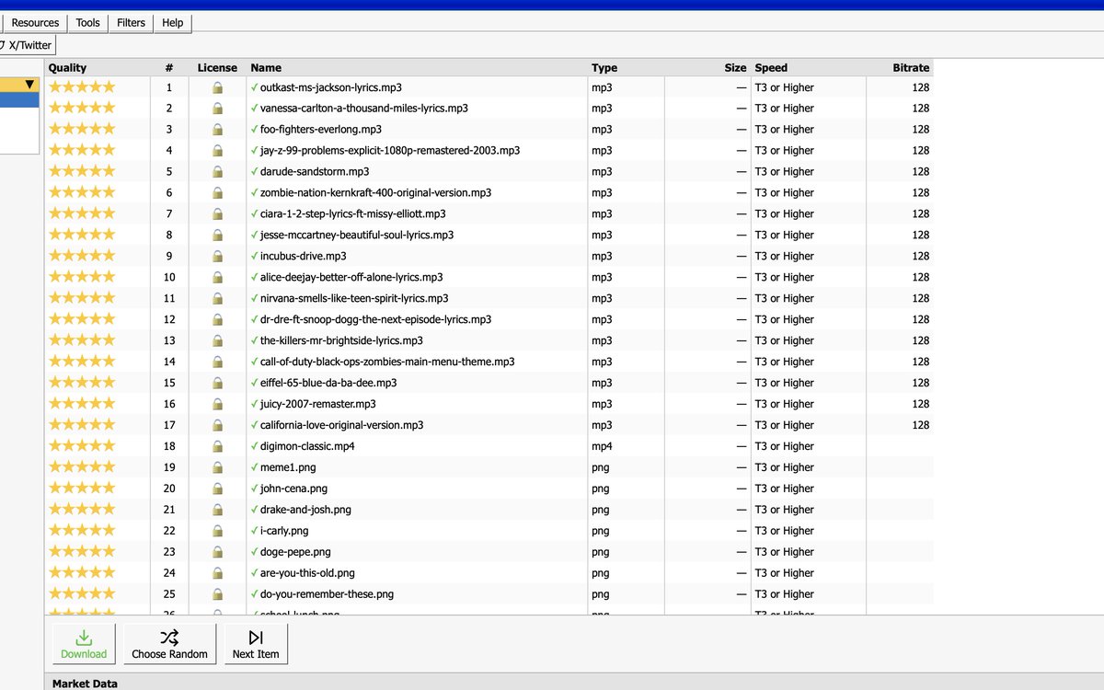This screenshot has height=690, width=1104.
Task: Click star rating for are-you-this-old.png row
Action: click(x=82, y=573)
